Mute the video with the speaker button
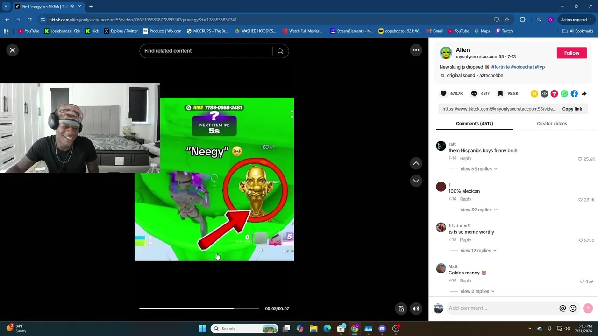The width and height of the screenshot is (598, 336). [415, 308]
